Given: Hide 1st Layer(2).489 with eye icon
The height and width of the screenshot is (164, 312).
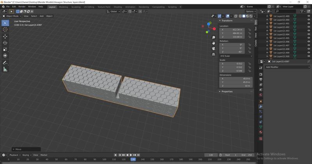Looking at the screenshot, I should [308, 16].
